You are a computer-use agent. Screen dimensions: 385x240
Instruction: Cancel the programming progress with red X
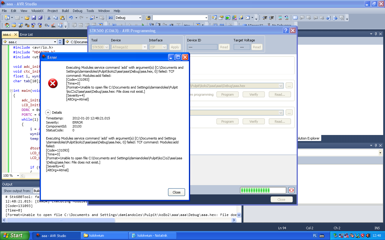coord(291,190)
